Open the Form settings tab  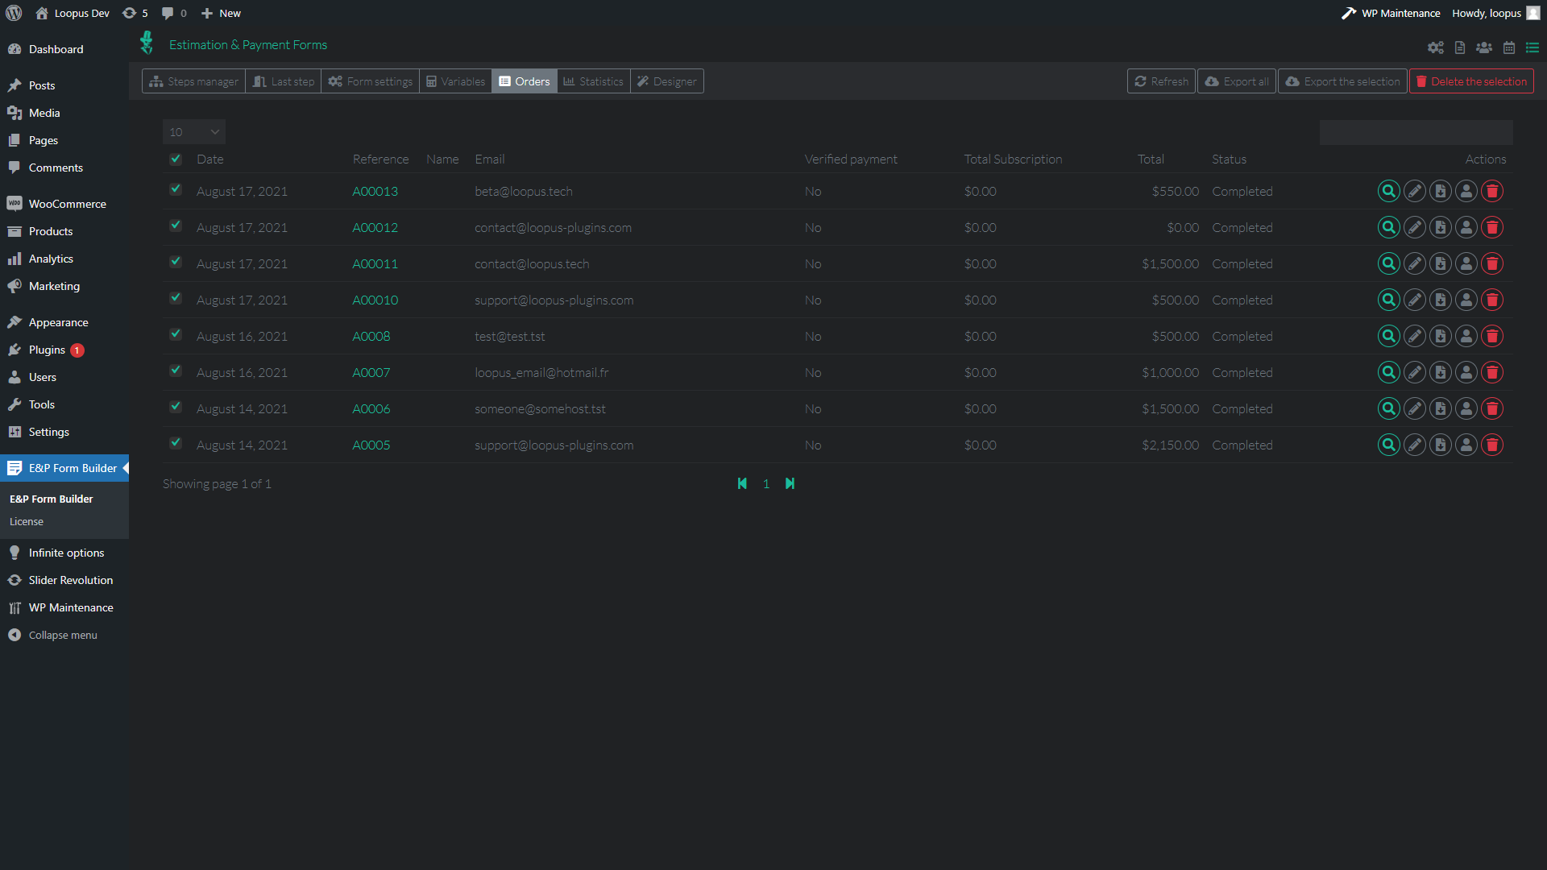click(371, 81)
